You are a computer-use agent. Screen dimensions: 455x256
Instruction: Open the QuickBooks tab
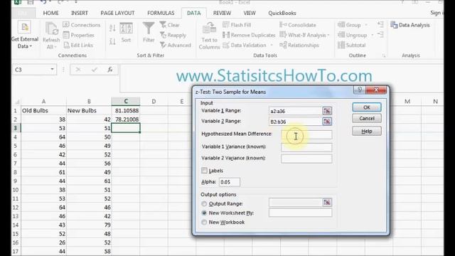pos(282,13)
